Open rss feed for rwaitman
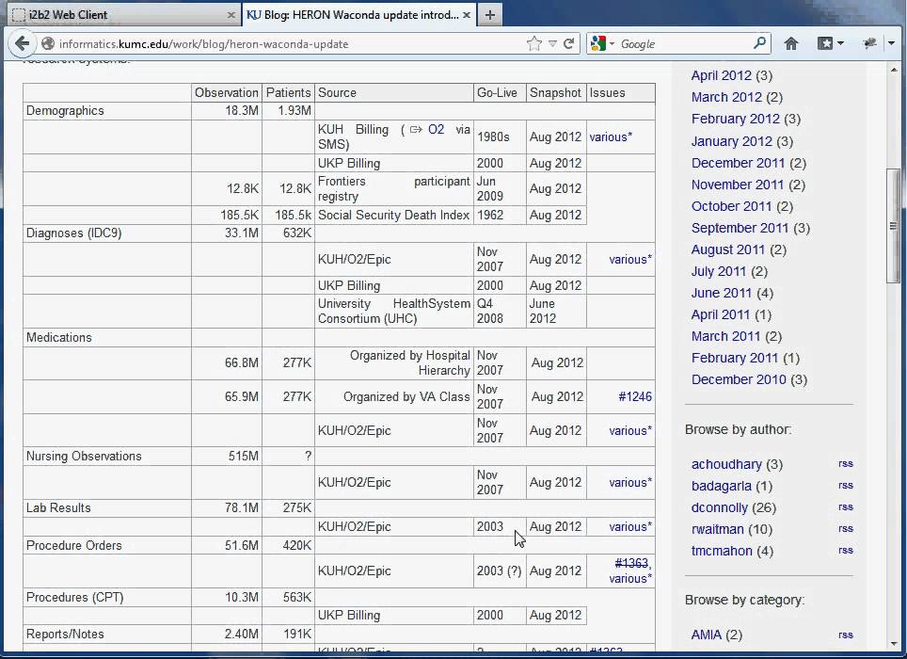This screenshot has height=659, width=907. (x=846, y=529)
